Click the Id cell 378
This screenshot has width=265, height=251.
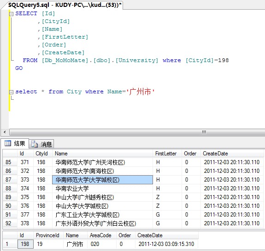[25, 223]
